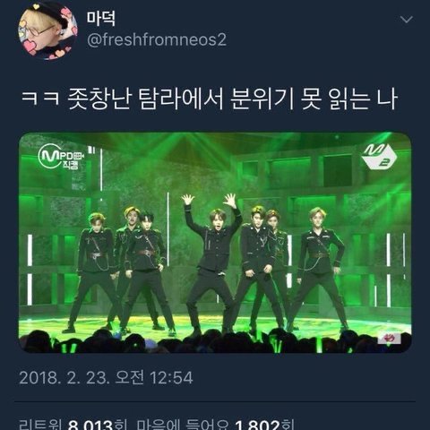Open the @freshfromneos2 handle link
Viewport: 430px width, 430px height.
coord(157,39)
